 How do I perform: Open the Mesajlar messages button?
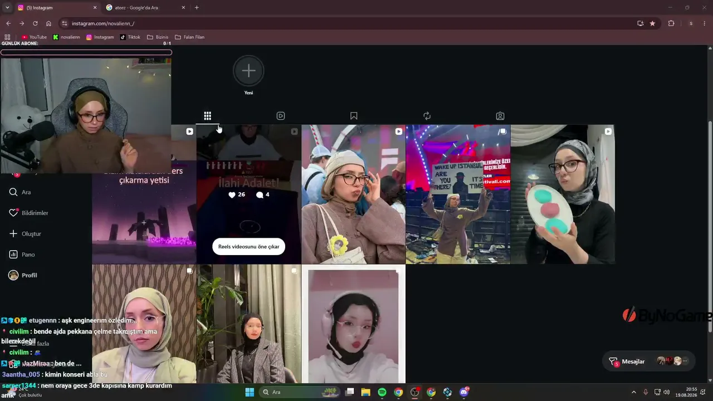(x=649, y=361)
